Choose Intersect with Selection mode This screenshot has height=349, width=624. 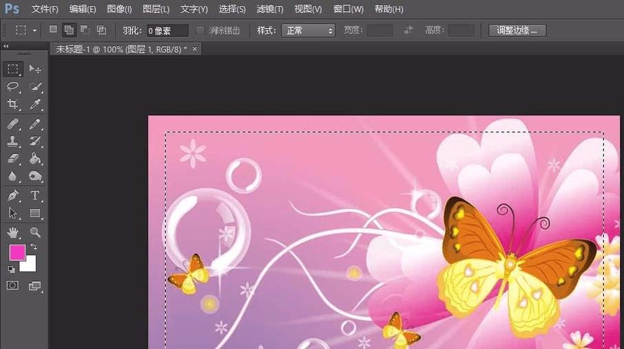point(101,30)
